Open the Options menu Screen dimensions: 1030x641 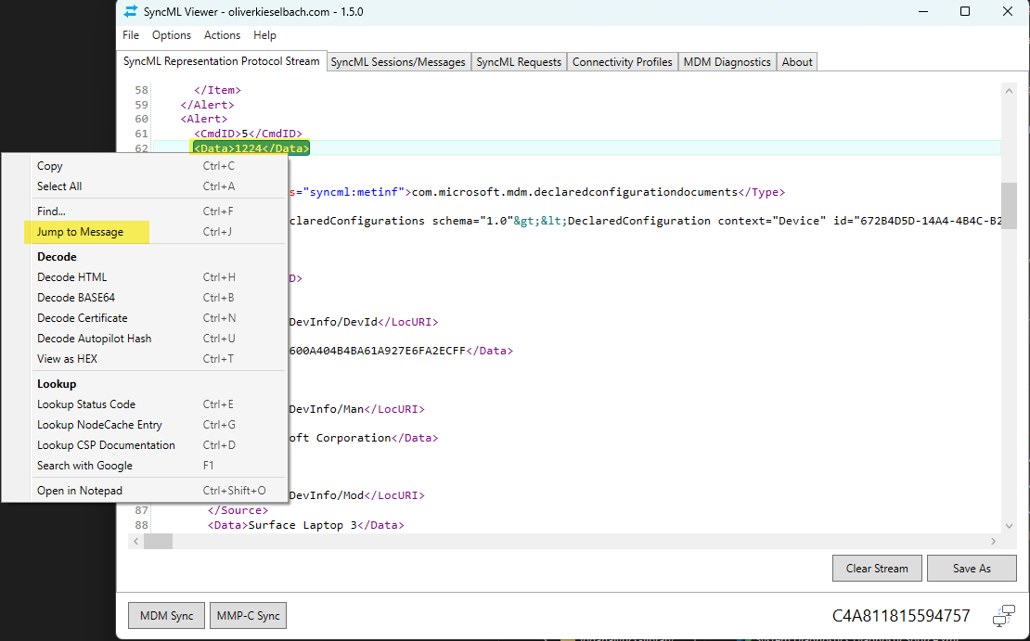point(172,35)
